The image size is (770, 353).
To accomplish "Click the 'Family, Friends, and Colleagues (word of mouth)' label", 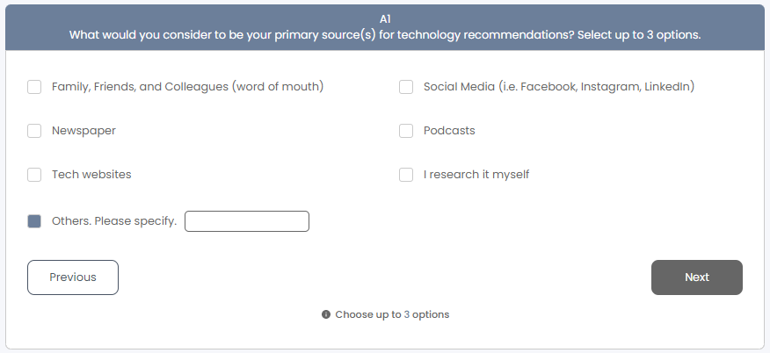I will click(x=187, y=87).
